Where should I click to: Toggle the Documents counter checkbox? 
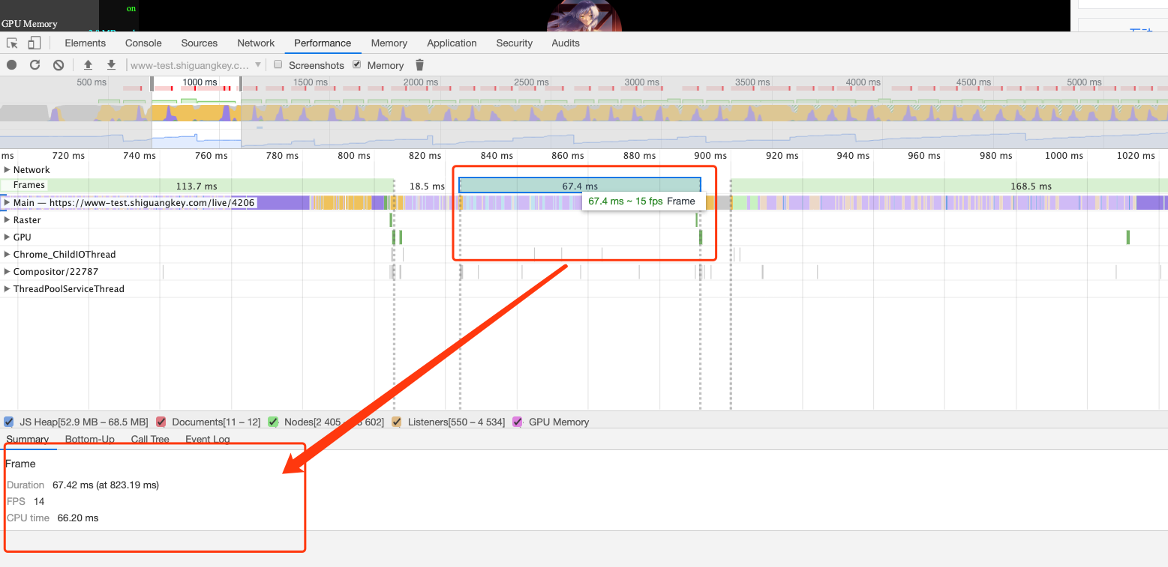coord(161,422)
